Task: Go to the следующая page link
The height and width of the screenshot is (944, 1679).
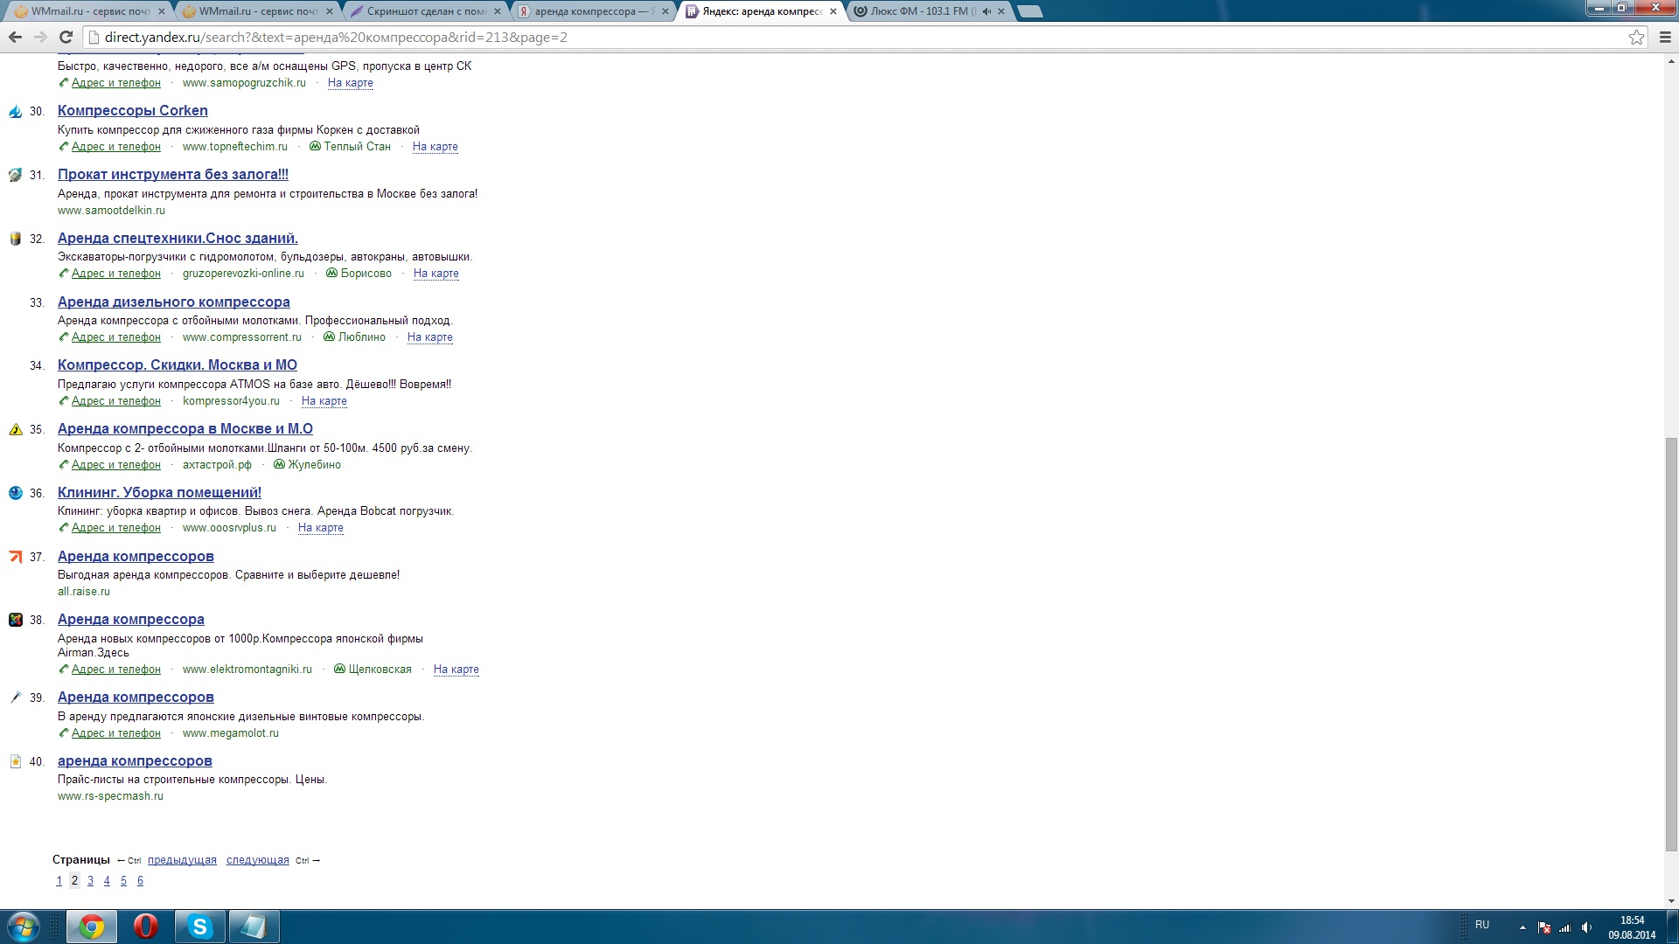Action: coord(258,860)
